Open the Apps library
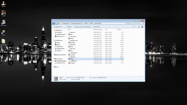The image size is (187, 105). tap(58, 43)
